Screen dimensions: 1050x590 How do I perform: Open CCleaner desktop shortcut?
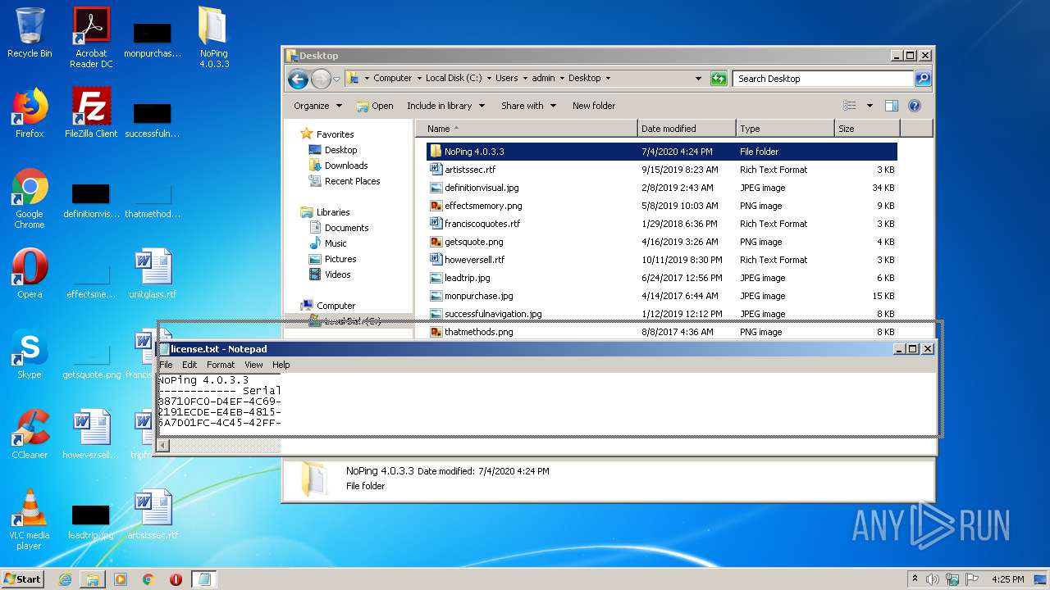coord(30,434)
